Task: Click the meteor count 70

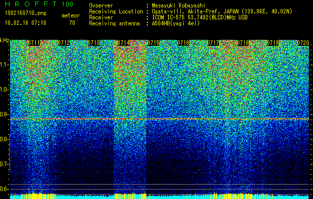Action: coord(72,23)
